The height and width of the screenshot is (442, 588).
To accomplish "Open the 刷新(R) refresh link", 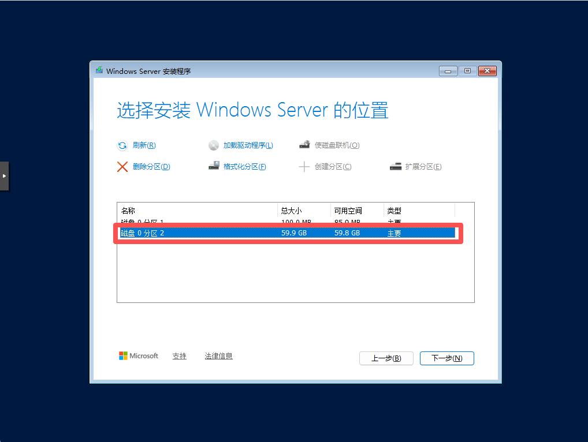I will [144, 145].
